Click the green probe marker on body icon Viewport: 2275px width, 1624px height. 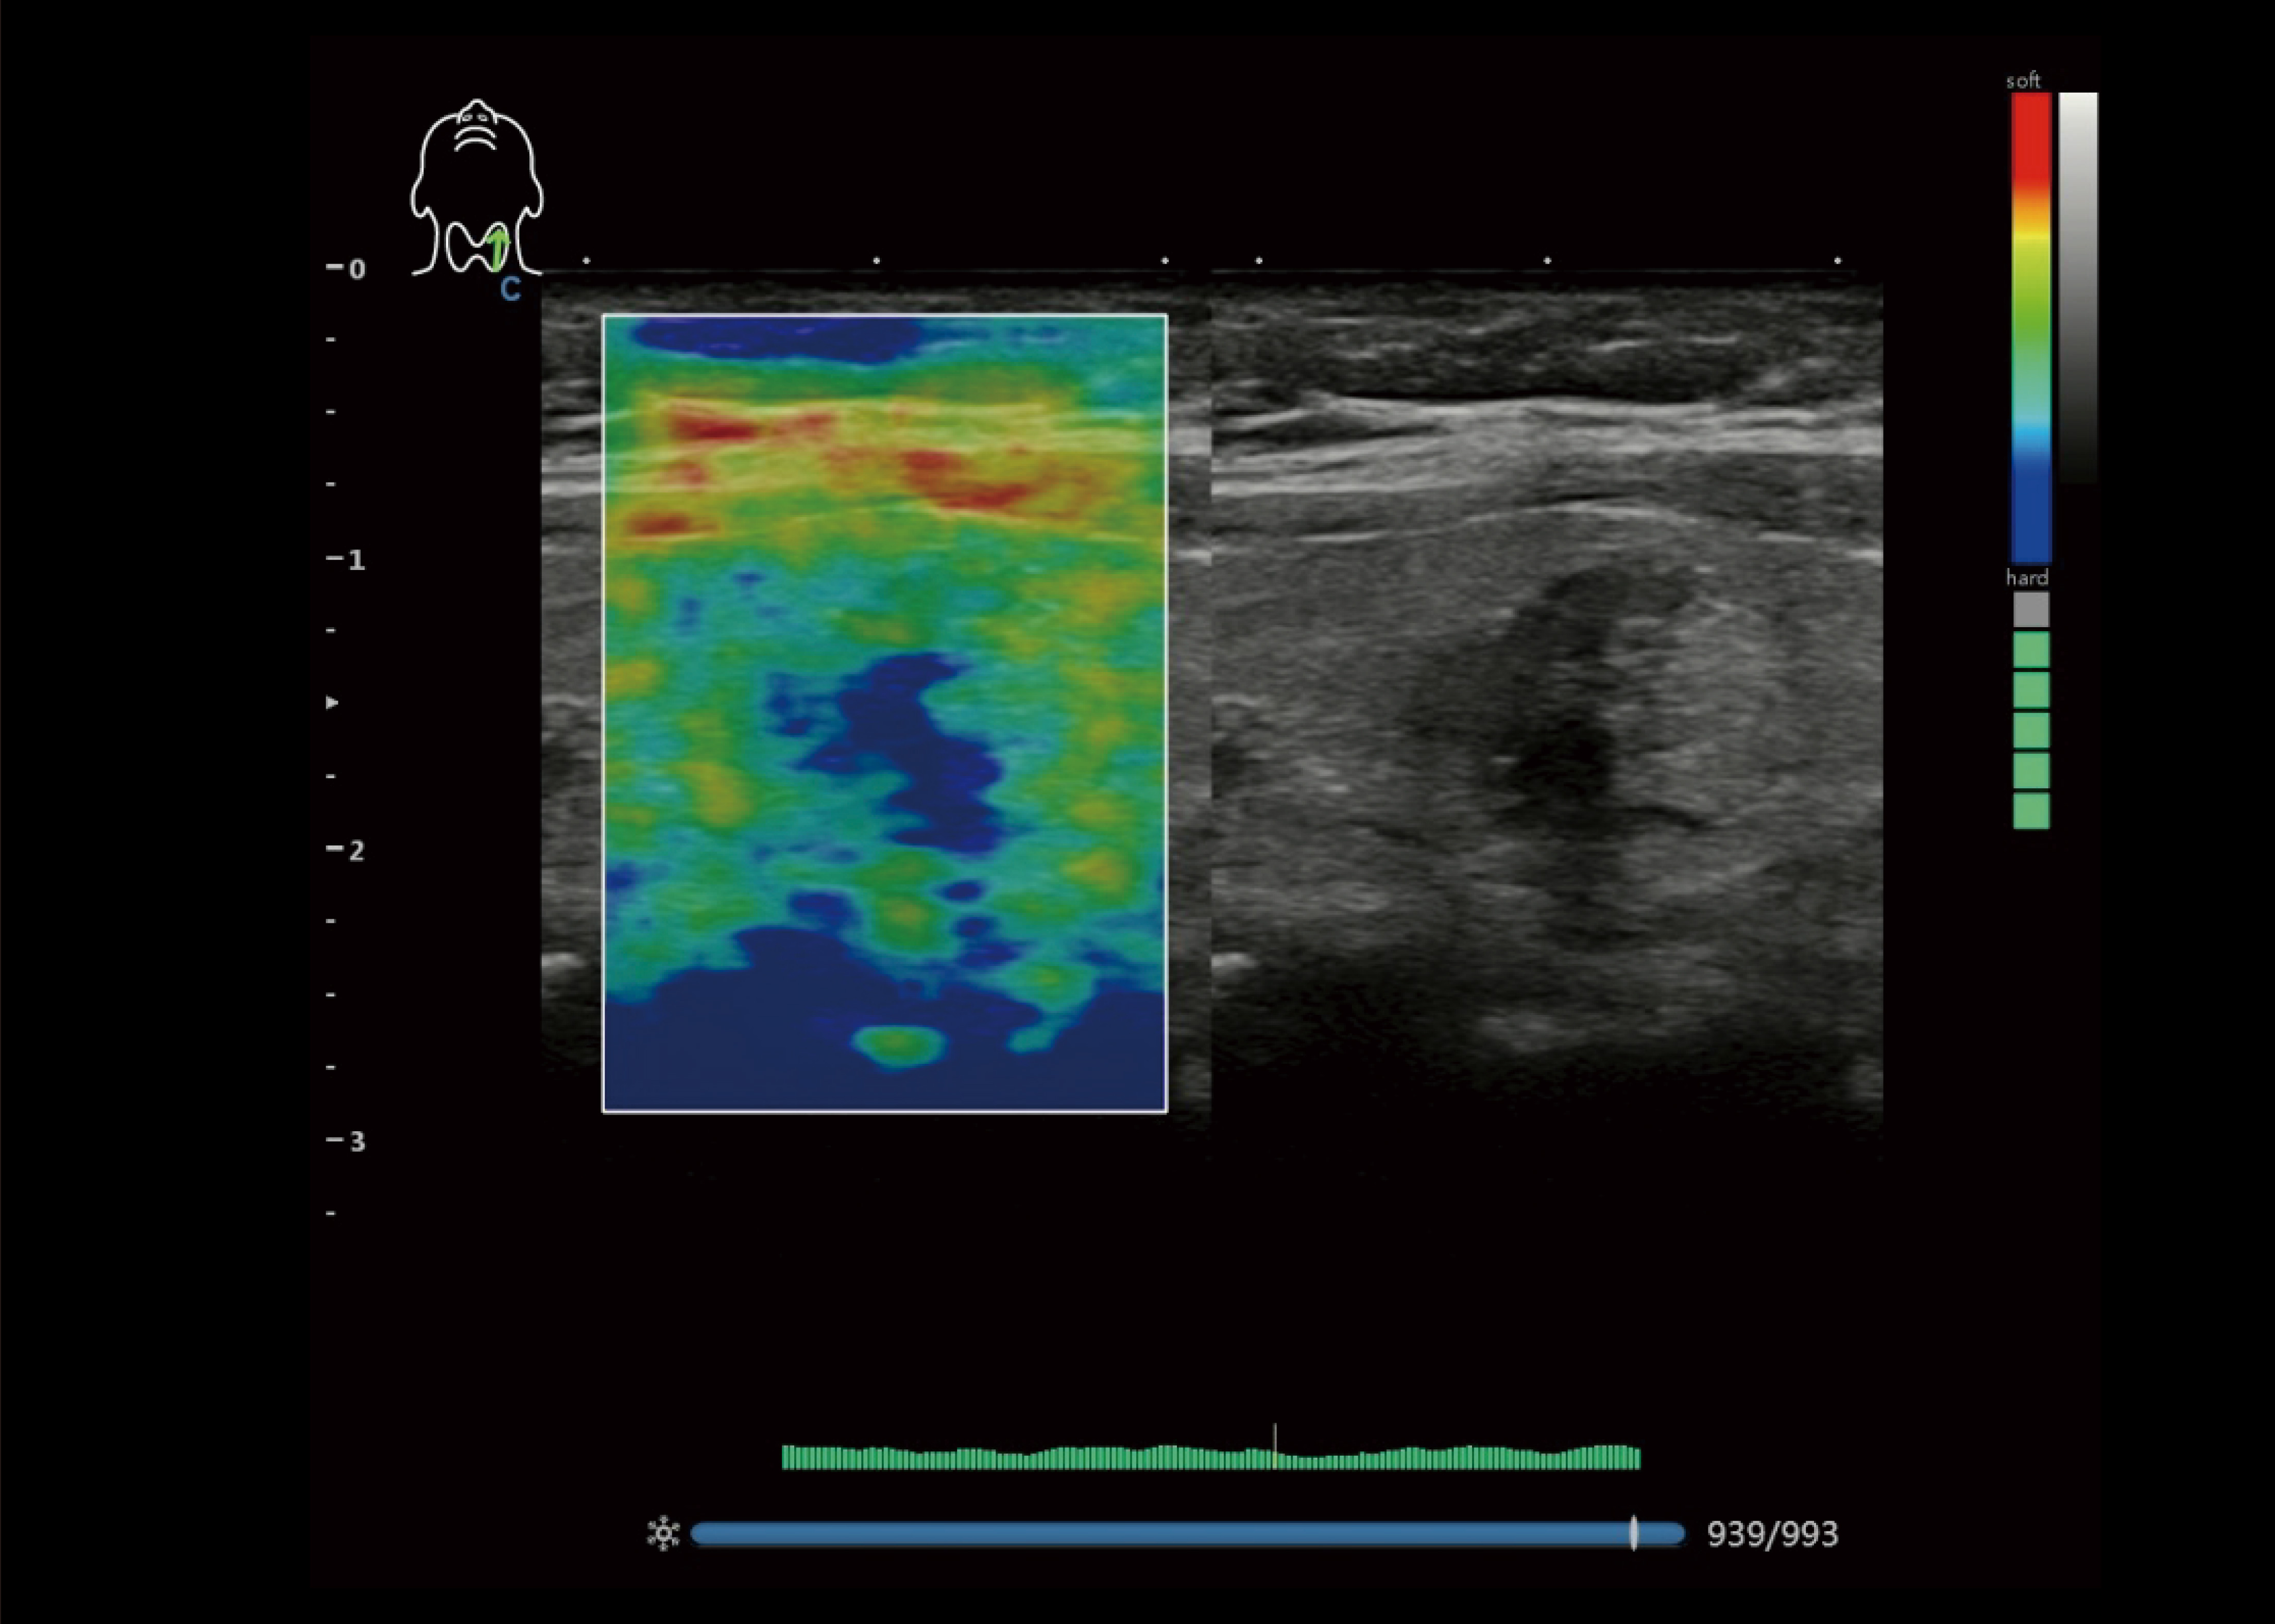tap(498, 249)
